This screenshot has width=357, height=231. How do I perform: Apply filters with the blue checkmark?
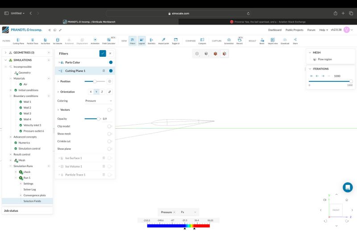[103, 53]
